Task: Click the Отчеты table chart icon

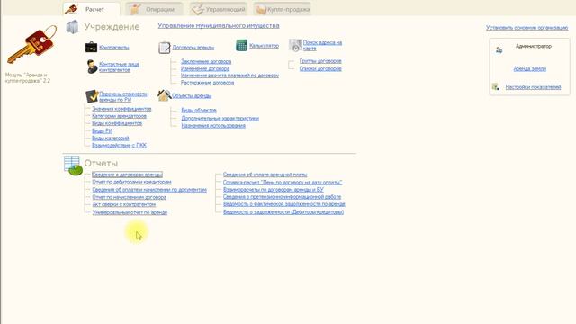Action: (x=73, y=166)
